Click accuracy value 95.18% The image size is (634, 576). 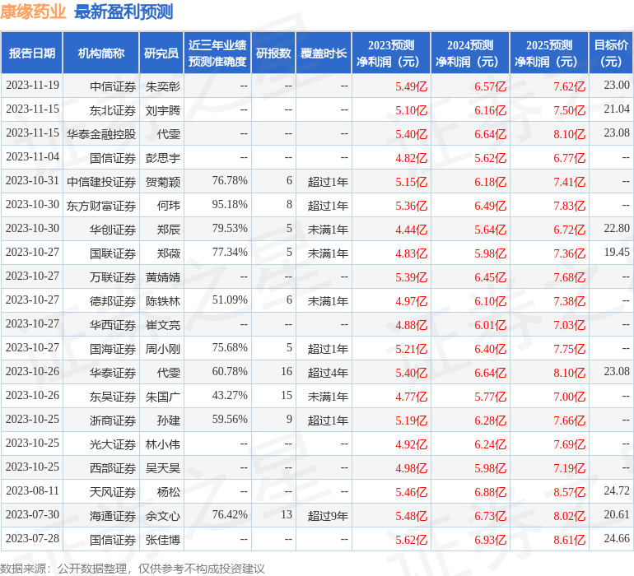230,205
